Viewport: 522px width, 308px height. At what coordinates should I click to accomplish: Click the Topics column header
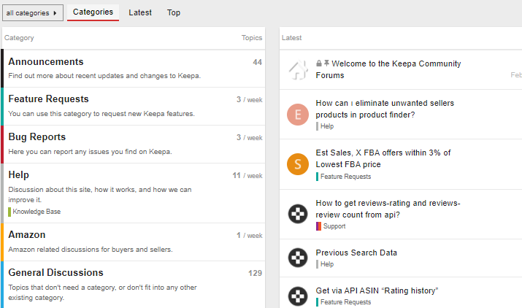[x=252, y=38]
